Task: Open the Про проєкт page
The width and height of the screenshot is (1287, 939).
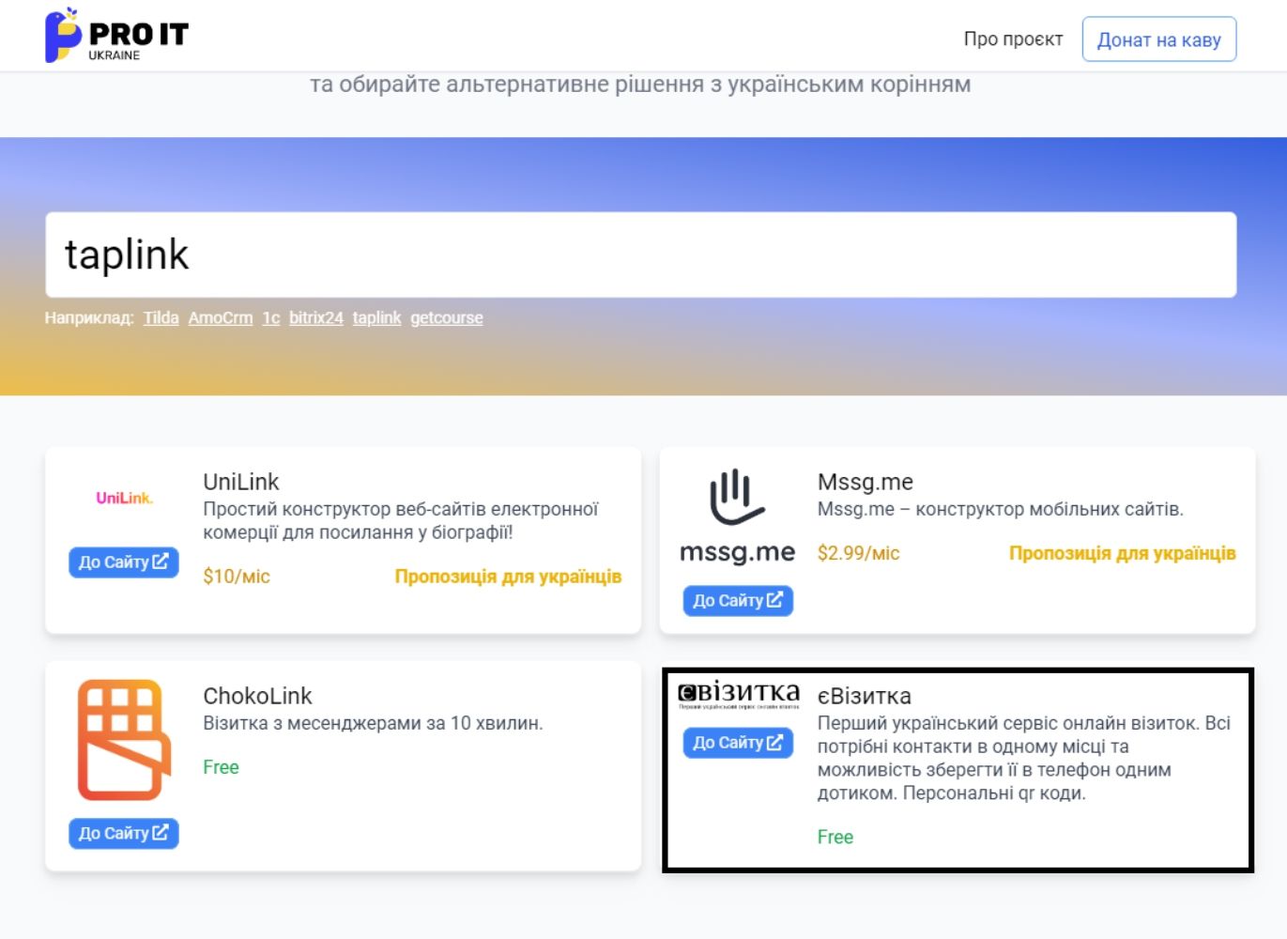Action: [x=1013, y=39]
